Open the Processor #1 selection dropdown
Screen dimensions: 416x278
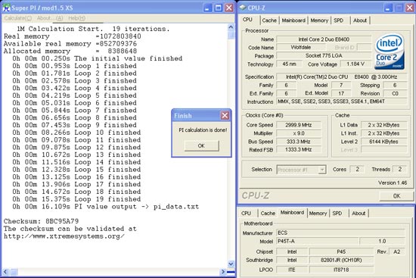(301, 170)
